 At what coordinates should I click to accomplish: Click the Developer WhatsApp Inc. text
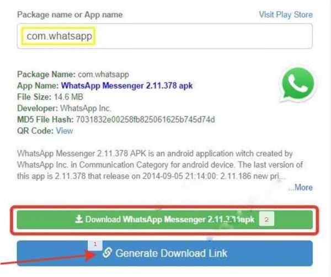click(x=64, y=108)
